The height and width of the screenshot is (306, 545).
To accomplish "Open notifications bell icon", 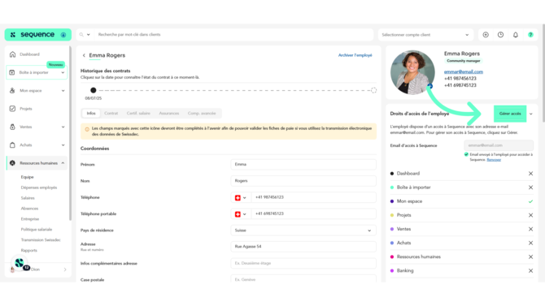I will [516, 35].
